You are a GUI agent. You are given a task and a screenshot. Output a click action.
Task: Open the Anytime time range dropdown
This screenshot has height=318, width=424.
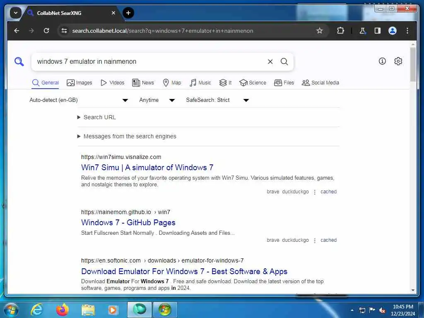coord(157,100)
